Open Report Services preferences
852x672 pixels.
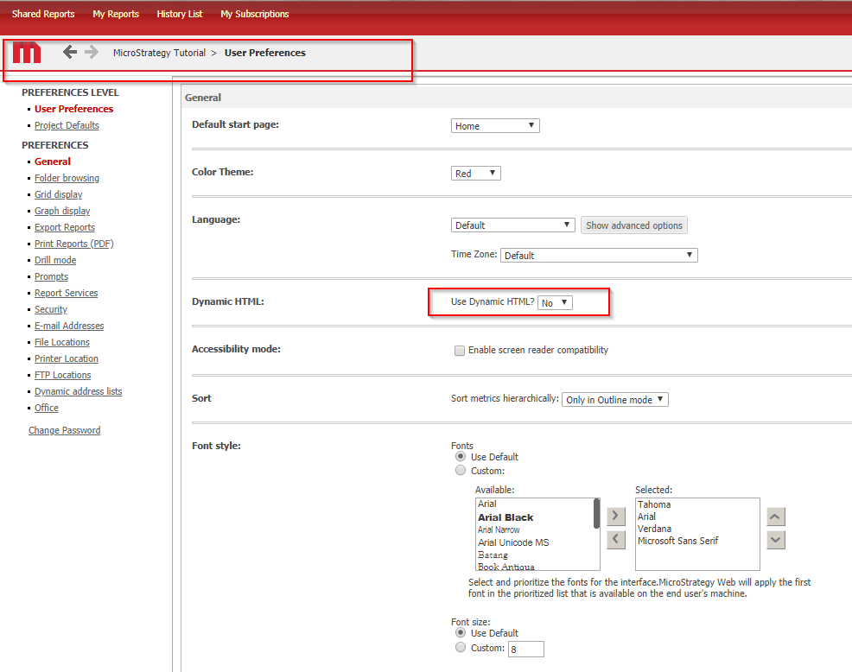tap(67, 293)
